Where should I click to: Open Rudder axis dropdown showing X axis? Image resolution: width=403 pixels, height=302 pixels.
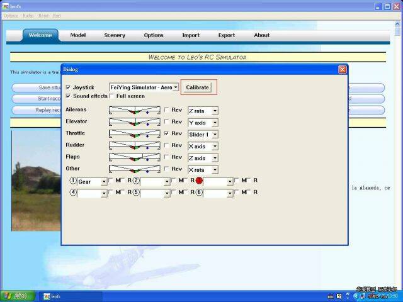(x=203, y=147)
